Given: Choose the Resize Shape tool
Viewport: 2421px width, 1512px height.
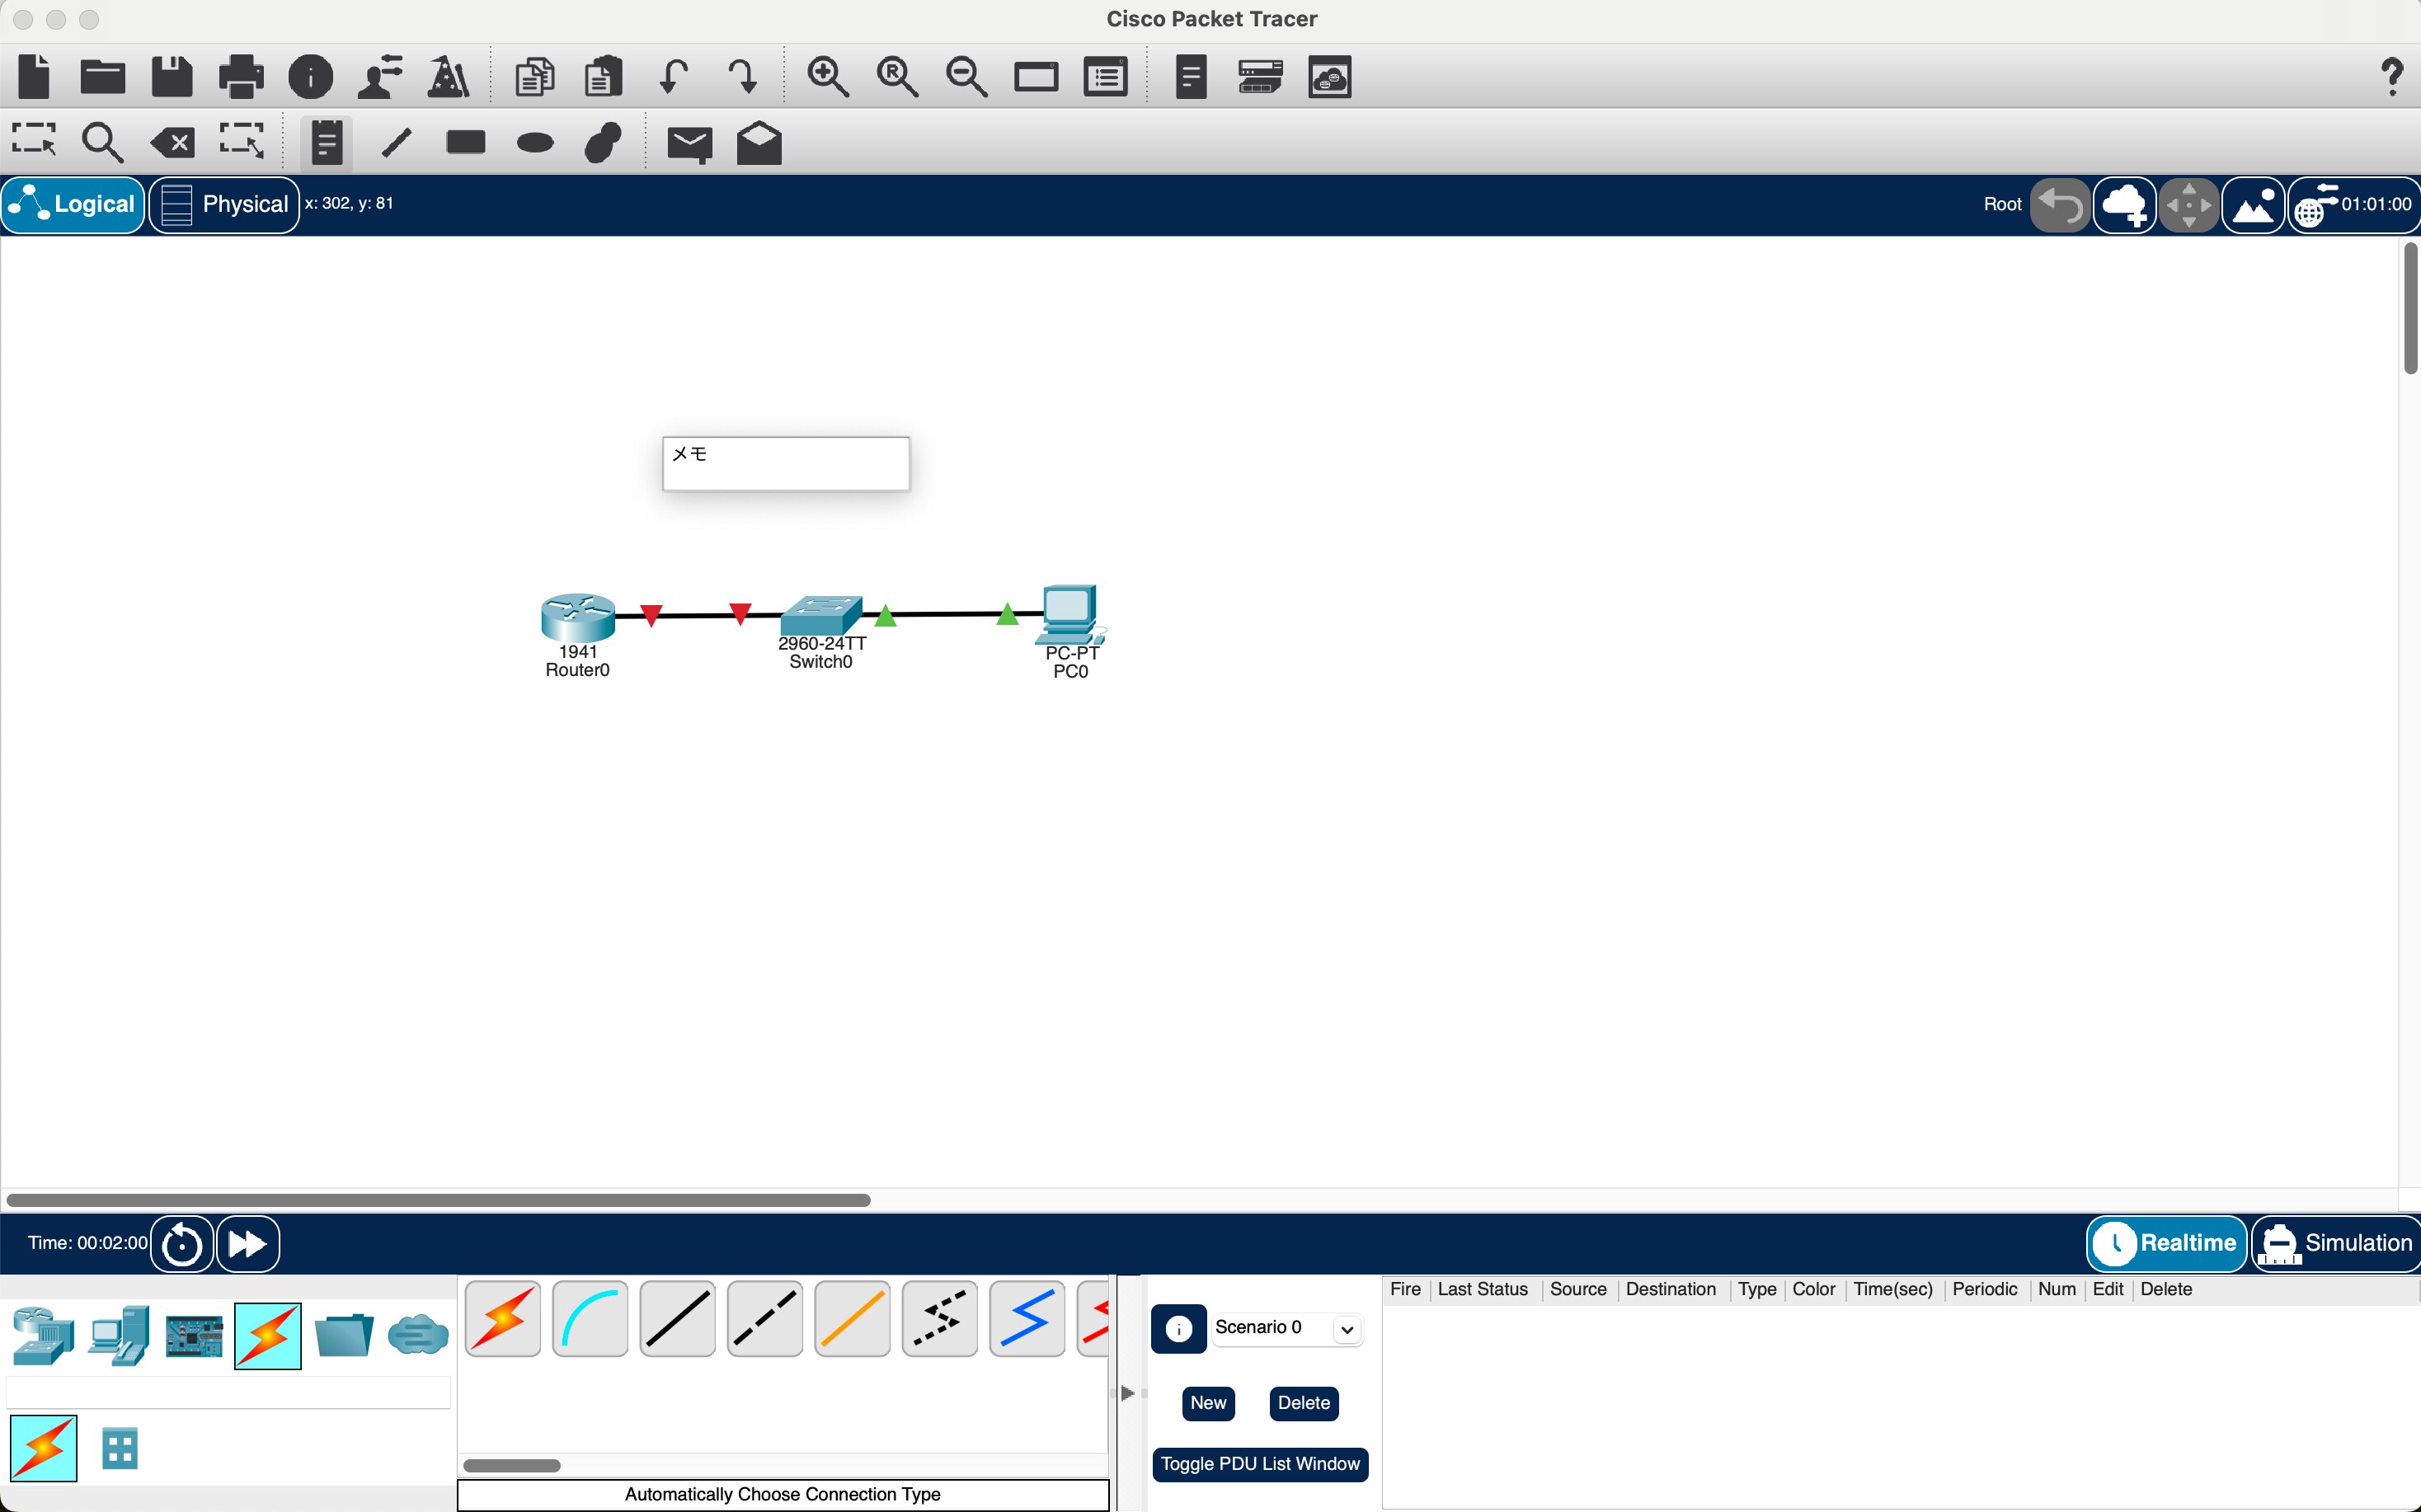Looking at the screenshot, I should coord(241,141).
